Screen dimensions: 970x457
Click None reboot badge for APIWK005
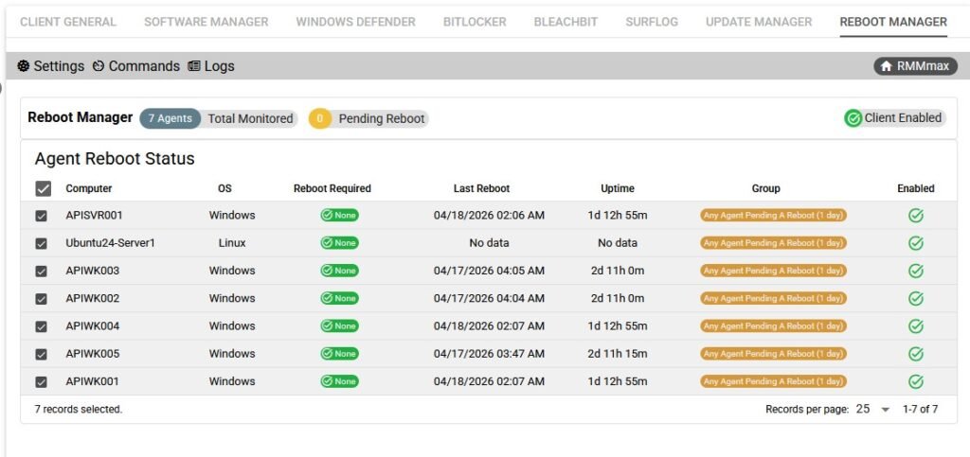(339, 354)
